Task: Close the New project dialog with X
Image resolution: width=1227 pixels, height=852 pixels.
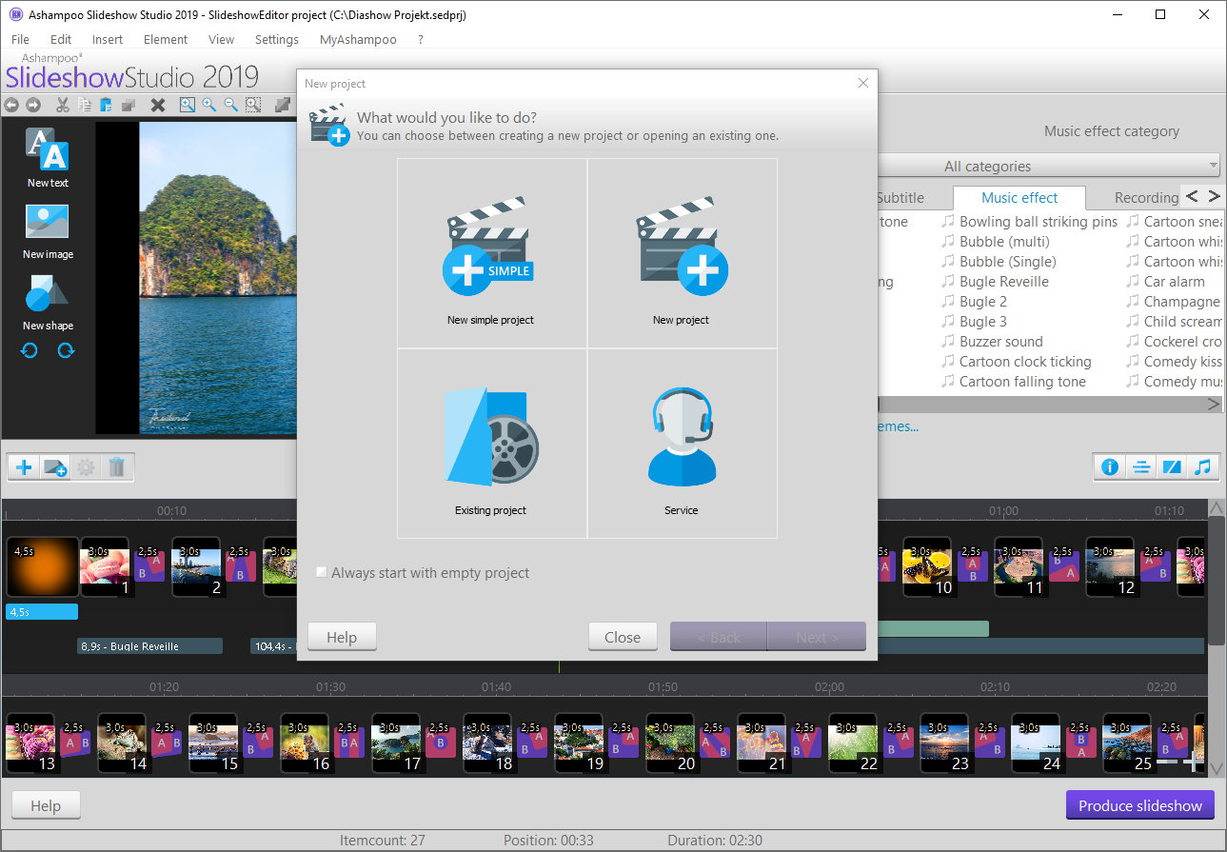Action: tap(863, 83)
